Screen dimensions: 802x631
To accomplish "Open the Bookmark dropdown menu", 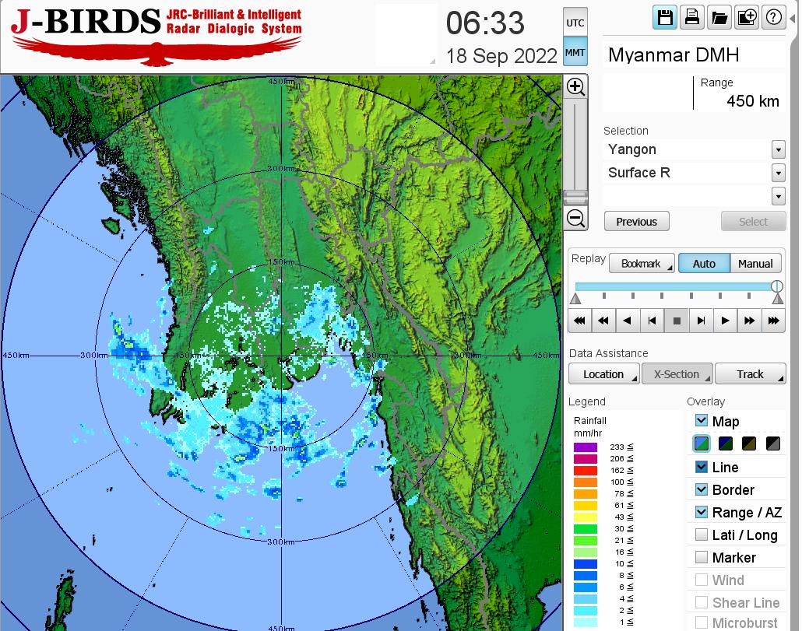I will 642,264.
